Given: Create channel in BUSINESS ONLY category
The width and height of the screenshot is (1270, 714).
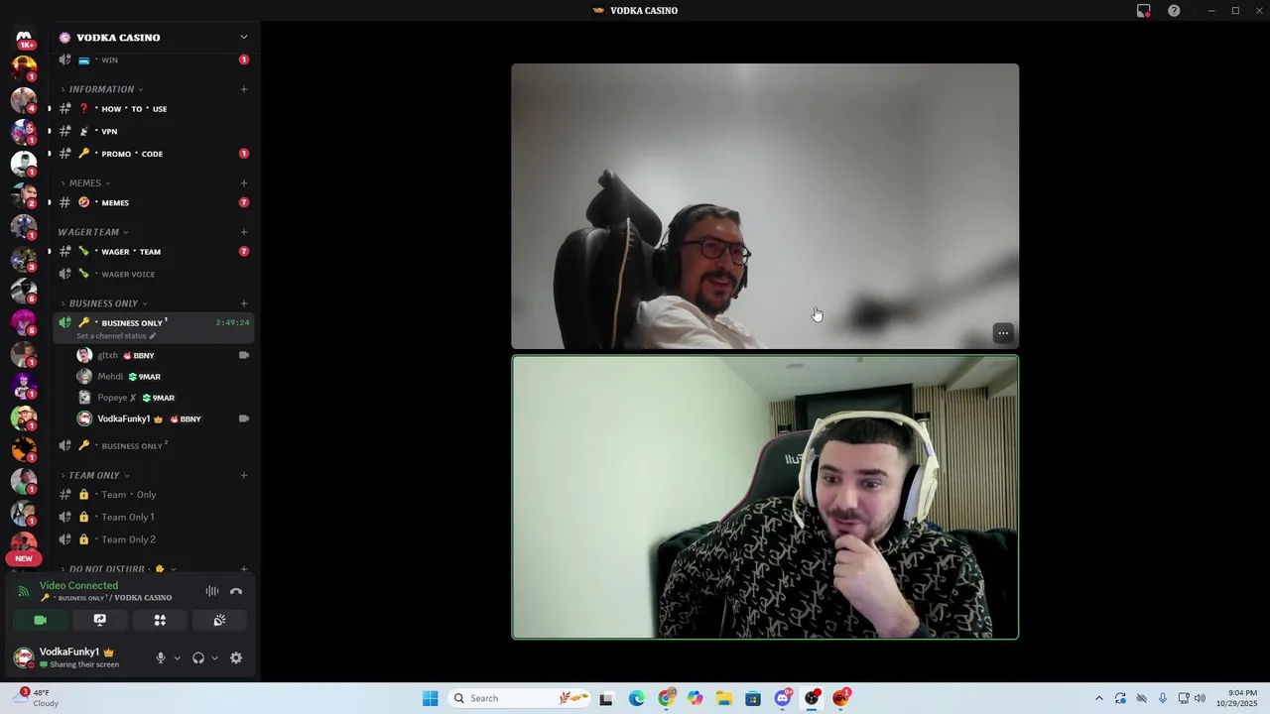Looking at the screenshot, I should (244, 303).
